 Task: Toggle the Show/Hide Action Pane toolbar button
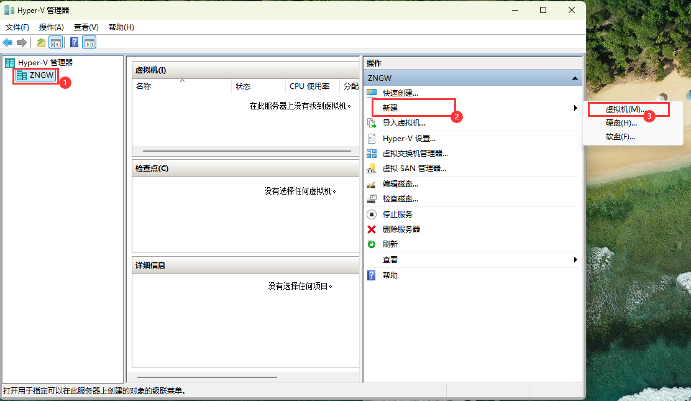click(x=89, y=42)
